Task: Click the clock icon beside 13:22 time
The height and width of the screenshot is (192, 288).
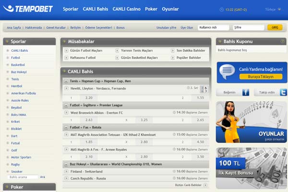Action: click(x=222, y=10)
